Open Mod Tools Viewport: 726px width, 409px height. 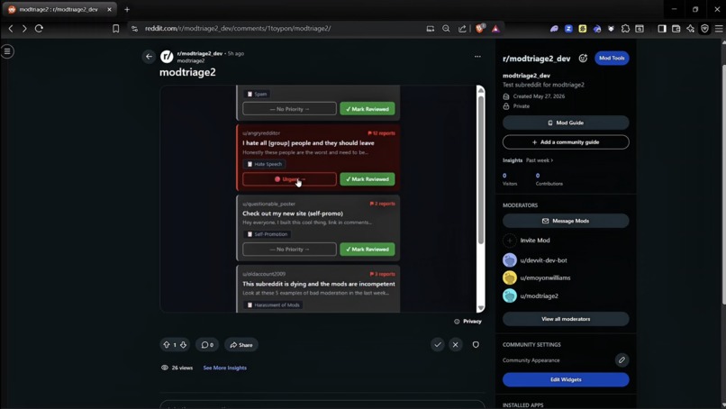point(612,59)
